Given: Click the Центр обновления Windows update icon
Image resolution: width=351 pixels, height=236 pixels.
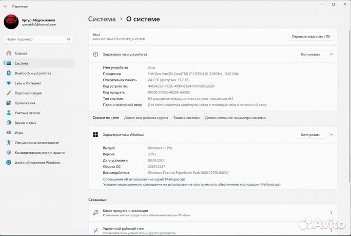Looking at the screenshot, I should [x=9, y=163].
